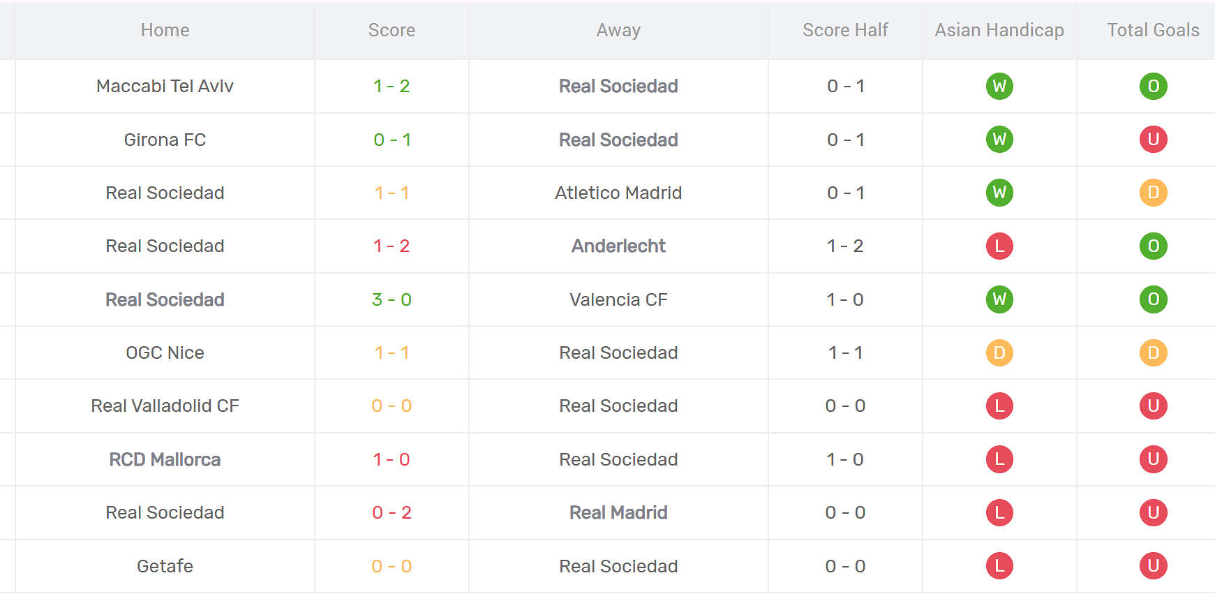Click the Asian Handicap column header
Image resolution: width=1215 pixels, height=594 pixels.
tap(999, 30)
